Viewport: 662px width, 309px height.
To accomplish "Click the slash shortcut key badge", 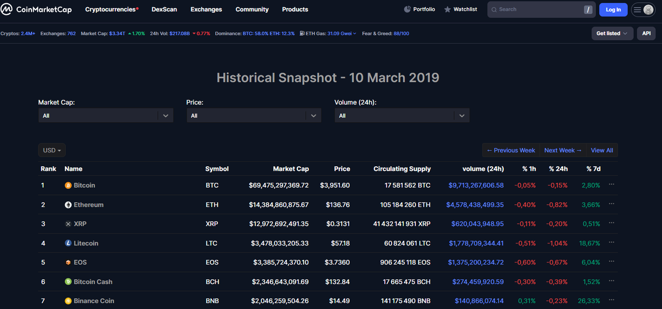I will pos(589,9).
